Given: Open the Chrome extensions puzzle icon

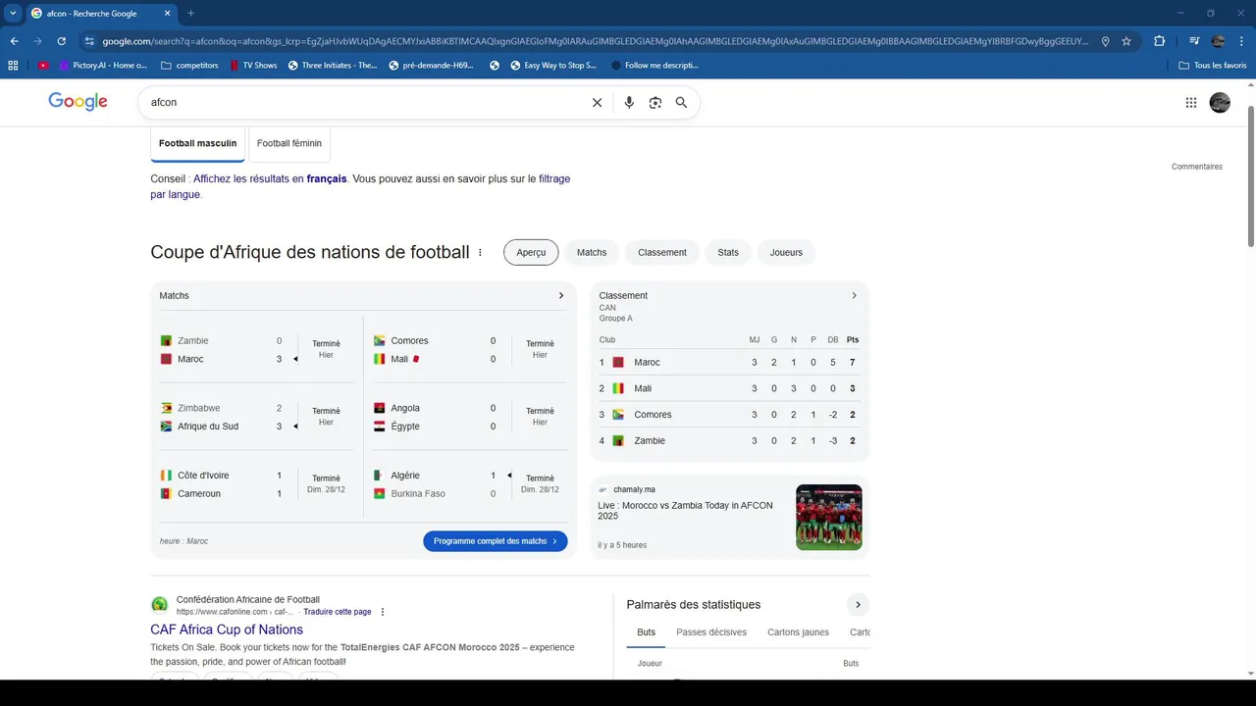Looking at the screenshot, I should [1159, 41].
